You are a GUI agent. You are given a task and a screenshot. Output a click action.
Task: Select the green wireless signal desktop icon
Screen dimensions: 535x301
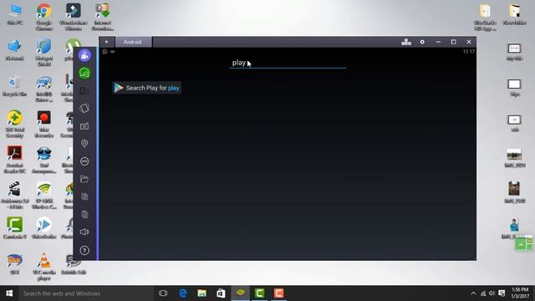click(x=44, y=195)
